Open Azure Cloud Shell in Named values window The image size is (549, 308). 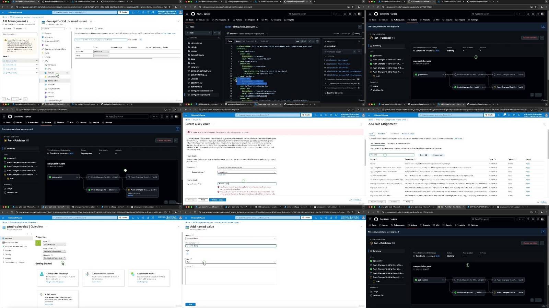pyautogui.click(x=133, y=12)
